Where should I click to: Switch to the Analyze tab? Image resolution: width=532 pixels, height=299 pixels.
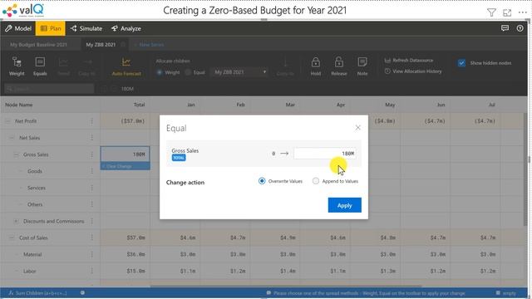coord(126,28)
